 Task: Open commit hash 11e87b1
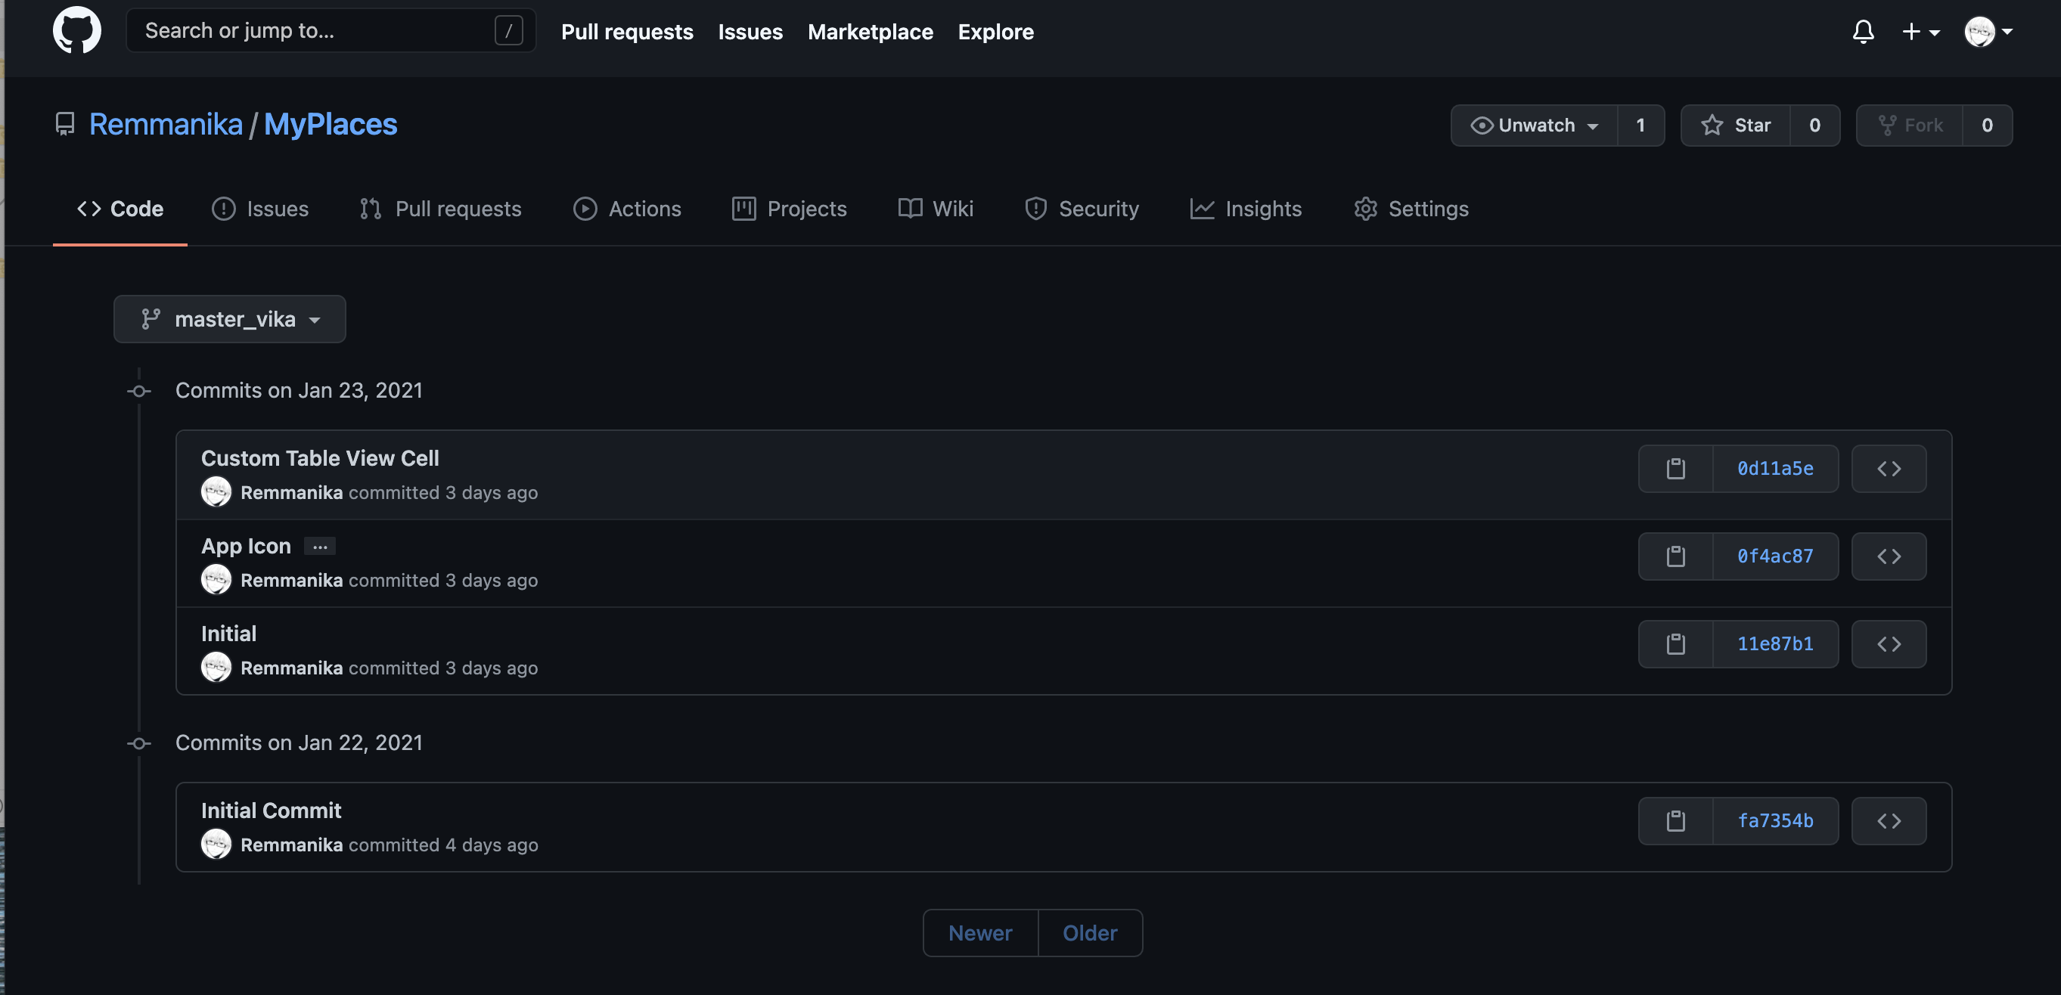[x=1775, y=644]
